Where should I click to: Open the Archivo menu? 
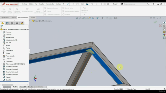[x=24, y=4]
